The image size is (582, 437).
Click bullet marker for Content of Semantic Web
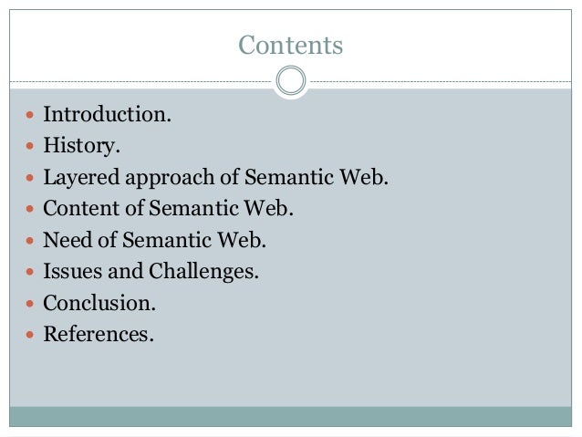(x=29, y=210)
